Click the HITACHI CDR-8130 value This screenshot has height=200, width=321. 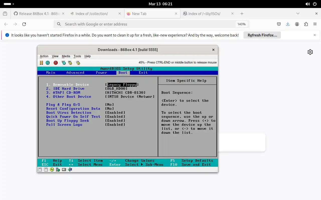point(125,93)
